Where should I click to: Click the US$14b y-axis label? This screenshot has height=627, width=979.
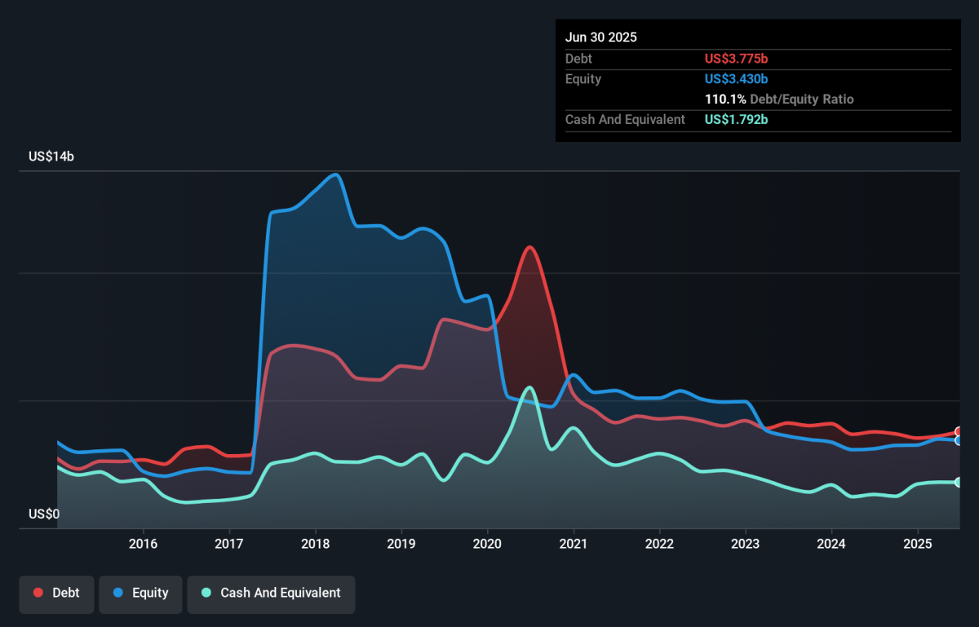(x=51, y=157)
